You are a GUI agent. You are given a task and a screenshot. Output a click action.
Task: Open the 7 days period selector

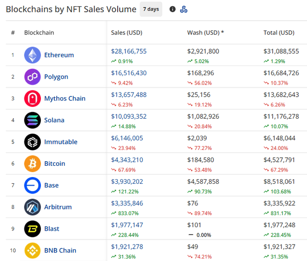coord(151,9)
